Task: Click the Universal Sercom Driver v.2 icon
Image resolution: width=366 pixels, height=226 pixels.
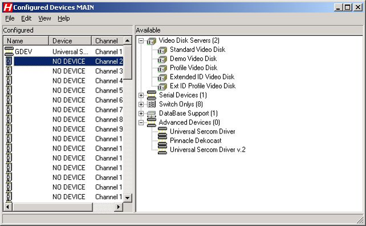Action: coord(162,150)
